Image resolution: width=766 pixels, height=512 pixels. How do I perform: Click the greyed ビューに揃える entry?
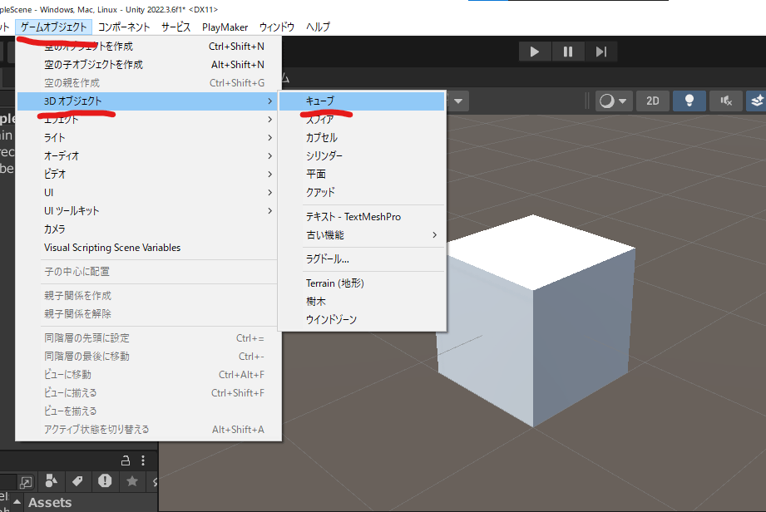[149, 393]
